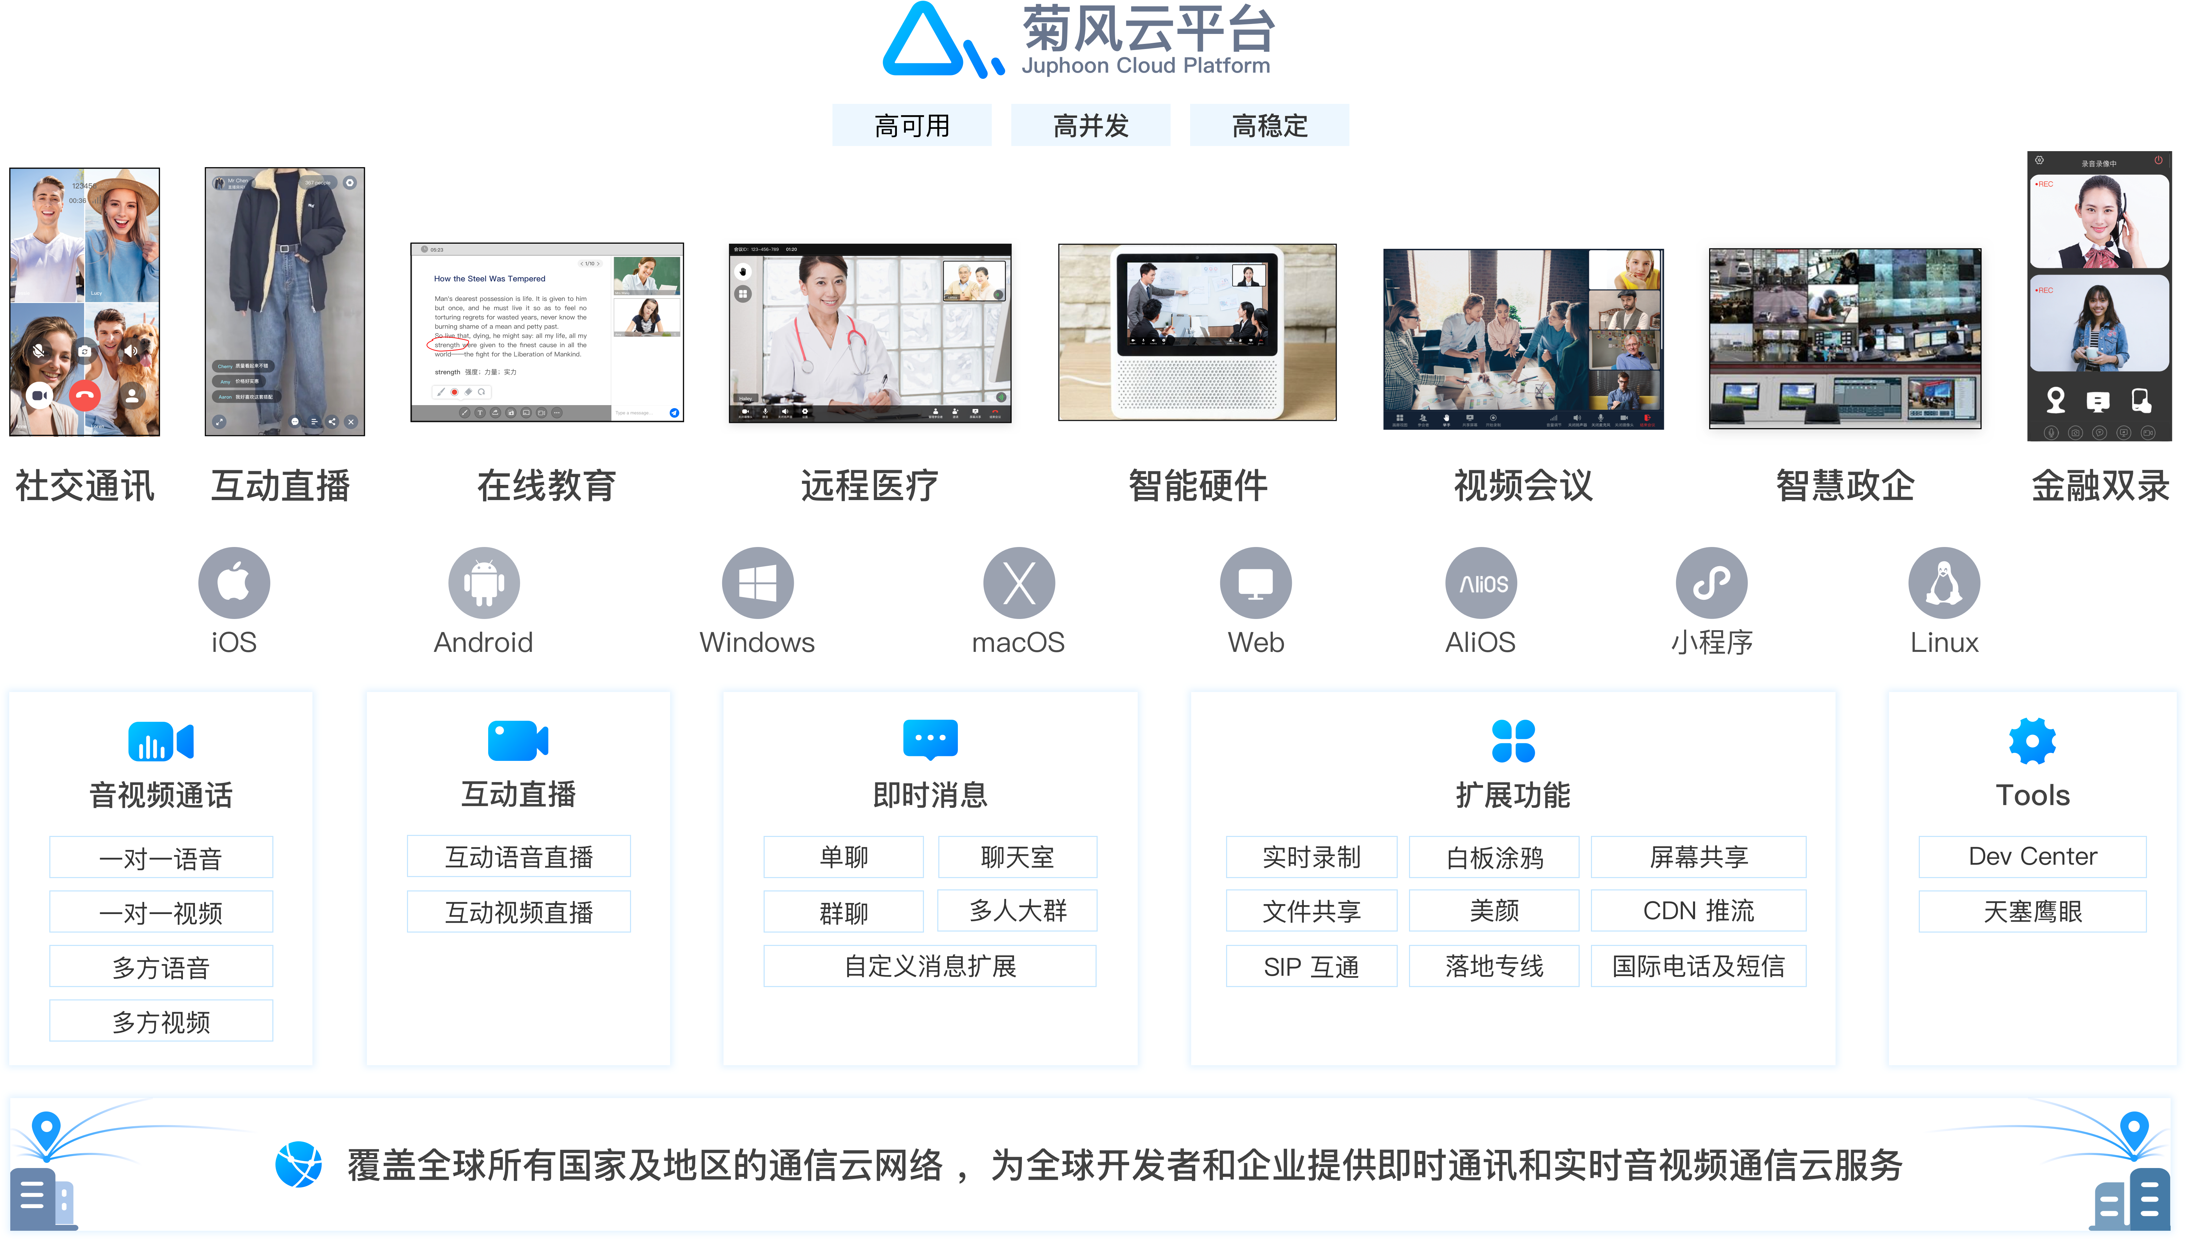This screenshot has width=2186, height=1240.
Task: Click the globe icon in the bottom banner
Action: click(299, 1164)
